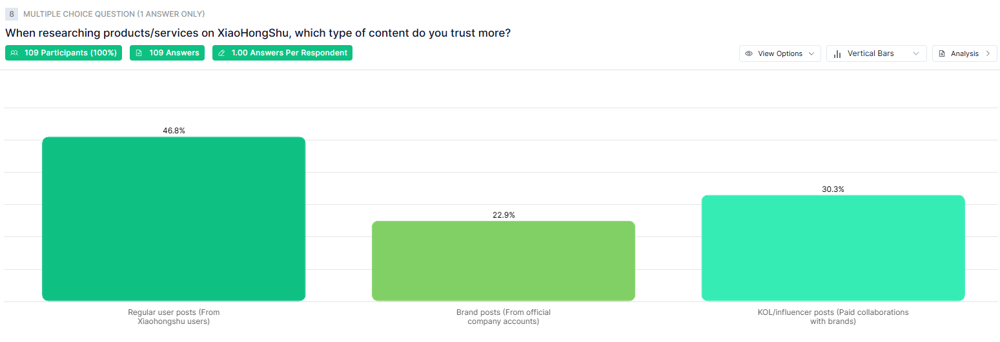Open the Vertical Bars chart type dropdown arrow

pyautogui.click(x=916, y=53)
